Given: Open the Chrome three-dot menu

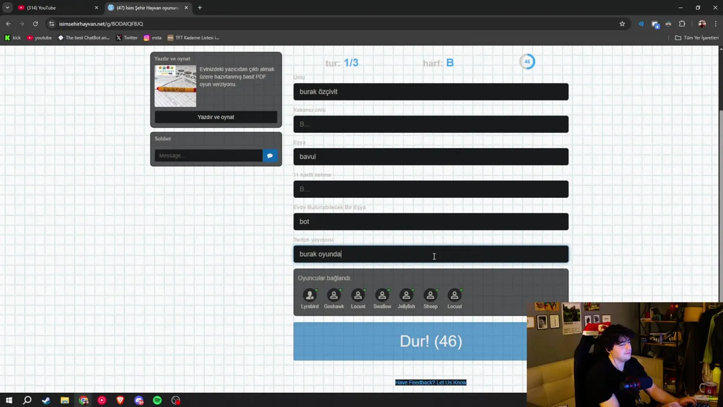Looking at the screenshot, I should [x=716, y=24].
